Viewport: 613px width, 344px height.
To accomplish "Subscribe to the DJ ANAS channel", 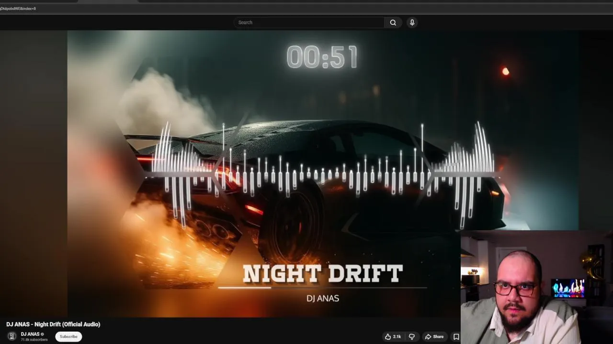I will [68, 336].
